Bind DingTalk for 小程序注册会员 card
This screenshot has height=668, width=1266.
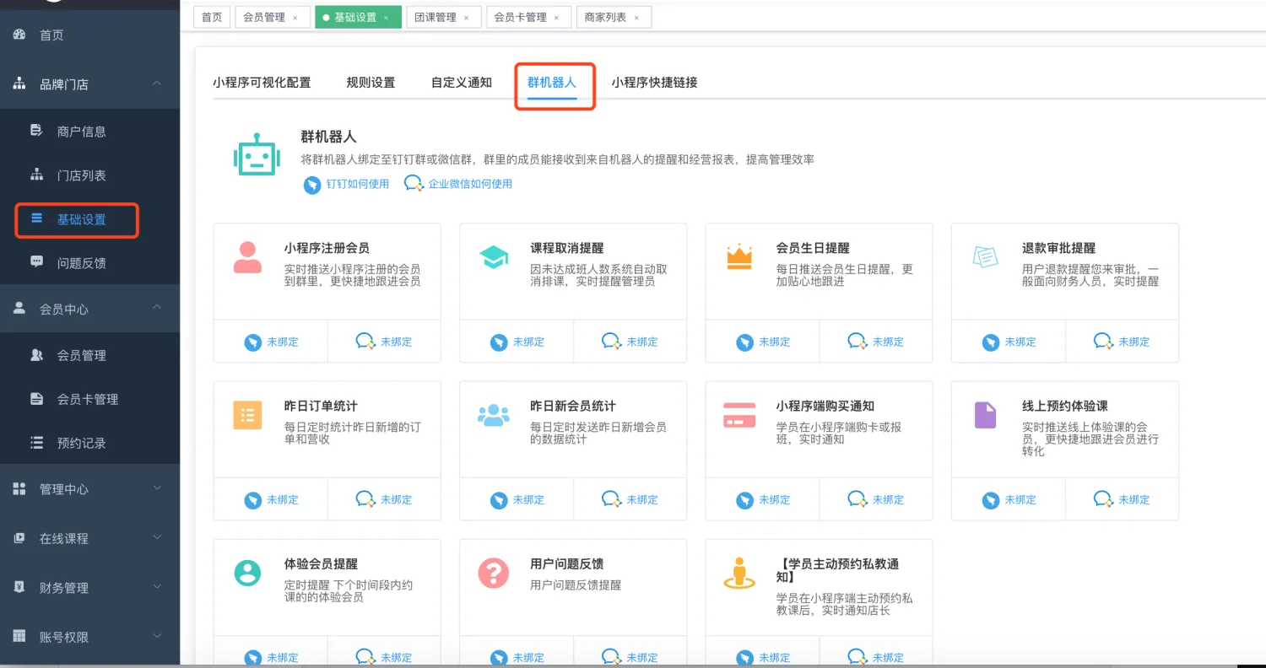coord(271,342)
